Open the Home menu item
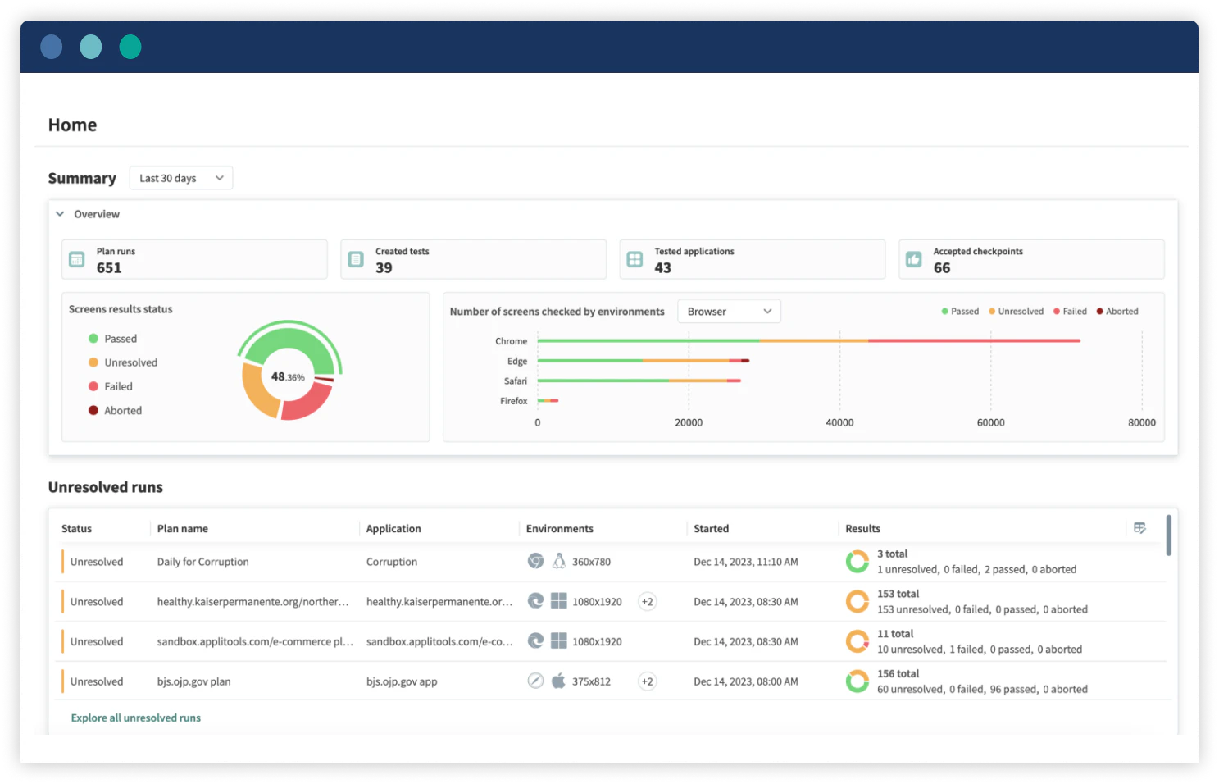Image resolution: width=1219 pixels, height=784 pixels. click(72, 125)
